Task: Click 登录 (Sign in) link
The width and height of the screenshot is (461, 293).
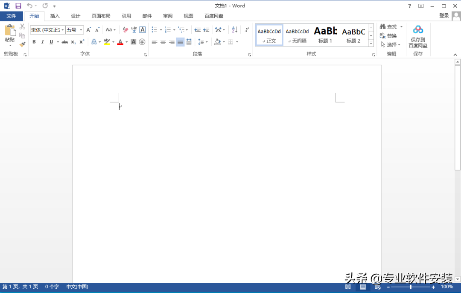Action: [444, 16]
